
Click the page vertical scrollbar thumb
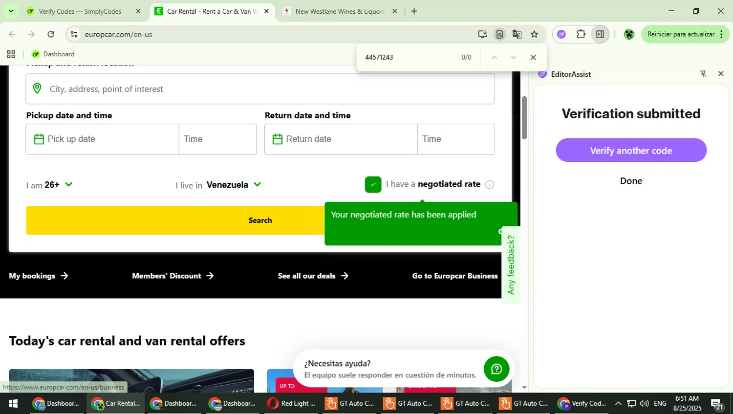(x=524, y=117)
